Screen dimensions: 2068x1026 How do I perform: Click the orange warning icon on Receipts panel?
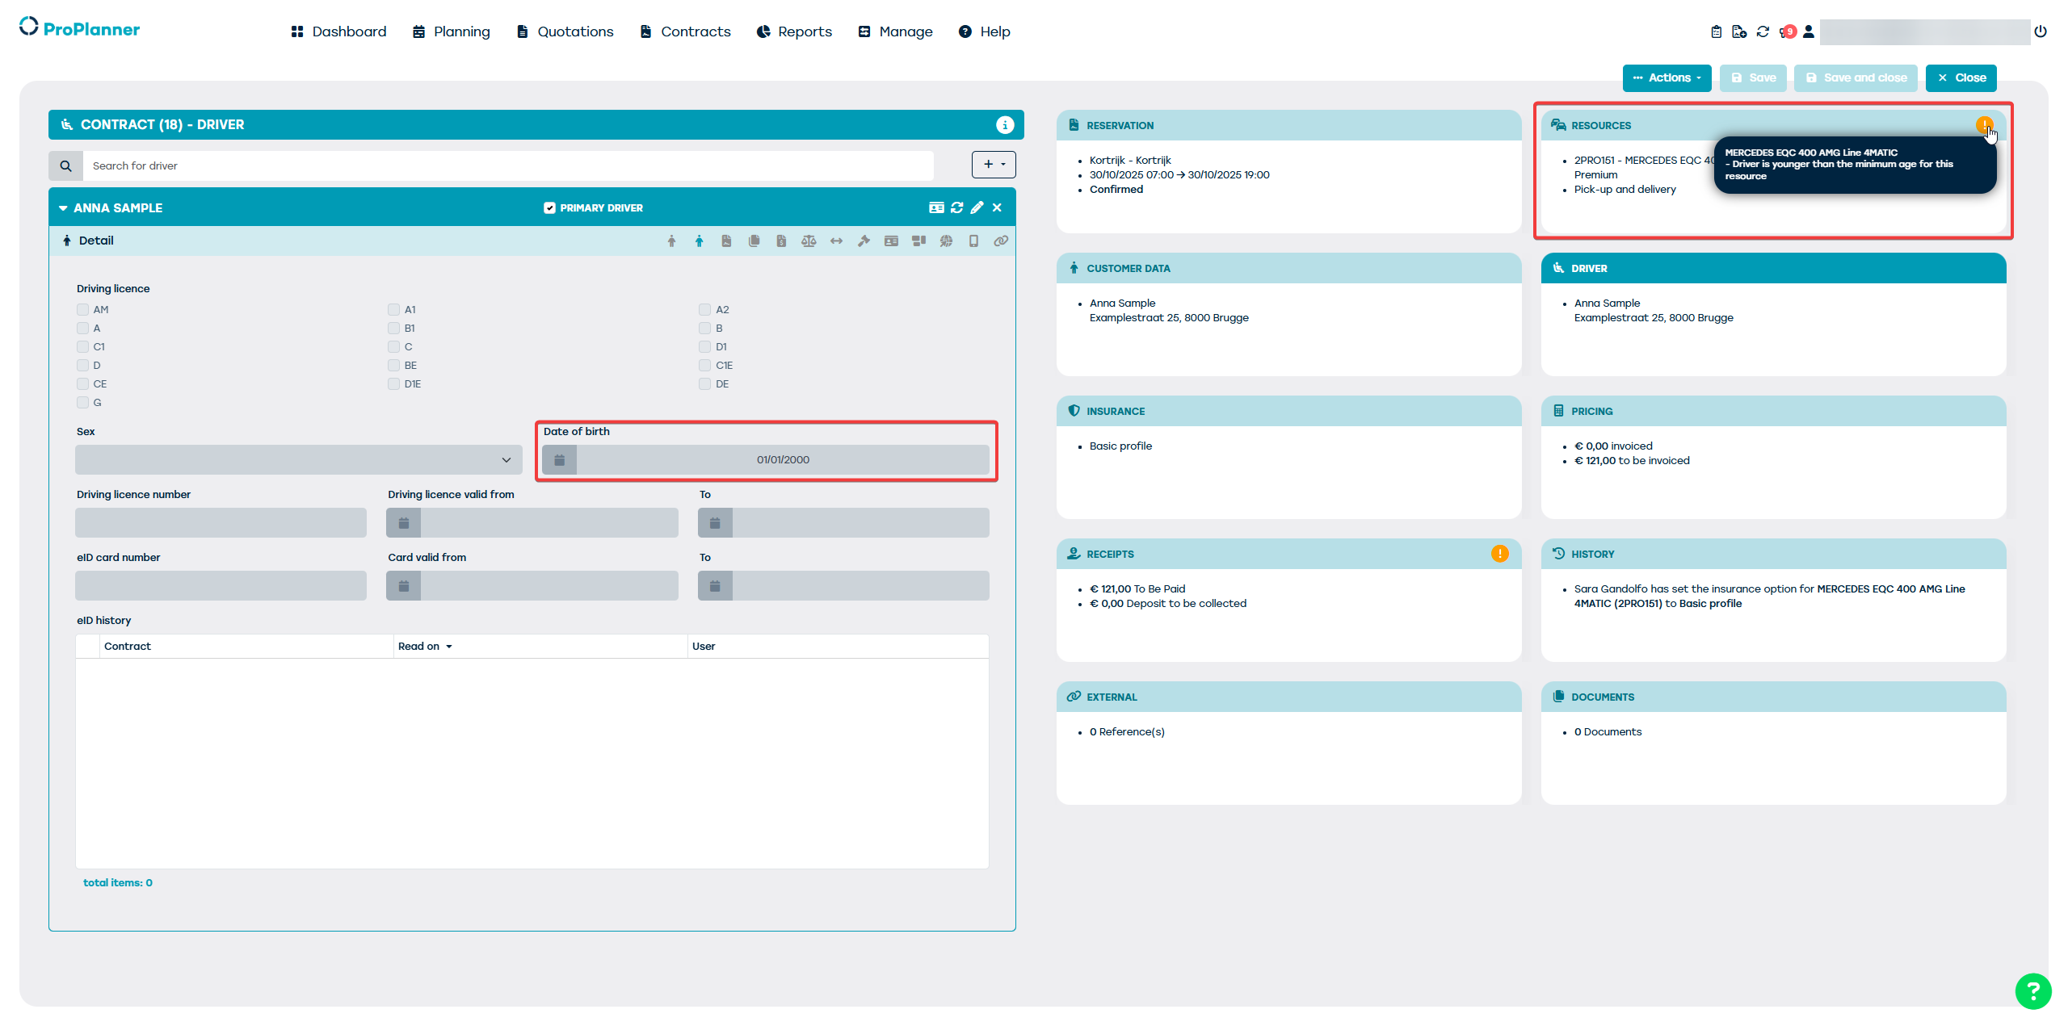[1499, 554]
